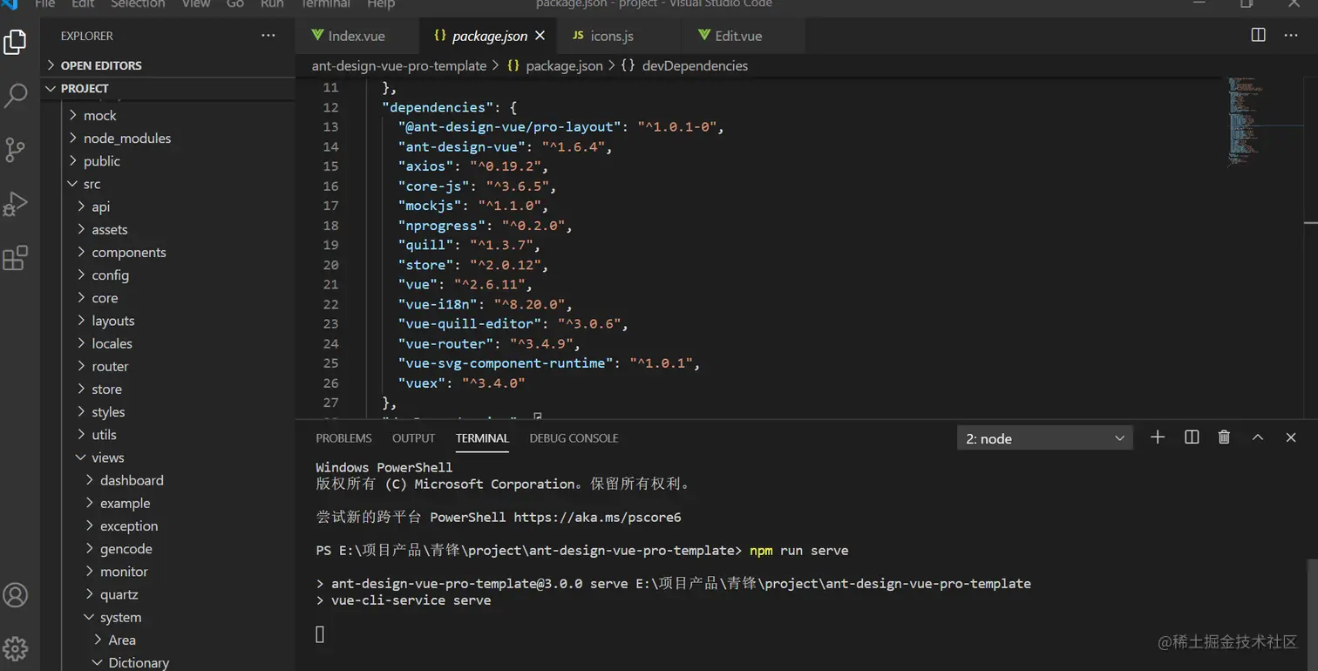Collapse the src folder
Image resolution: width=1318 pixels, height=671 pixels.
[x=168, y=184]
